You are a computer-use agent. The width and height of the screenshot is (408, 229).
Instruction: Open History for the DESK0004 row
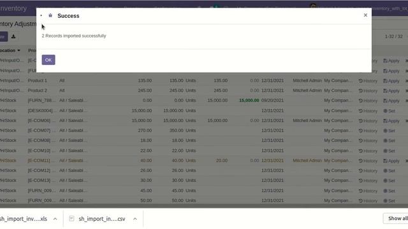tap(368, 111)
